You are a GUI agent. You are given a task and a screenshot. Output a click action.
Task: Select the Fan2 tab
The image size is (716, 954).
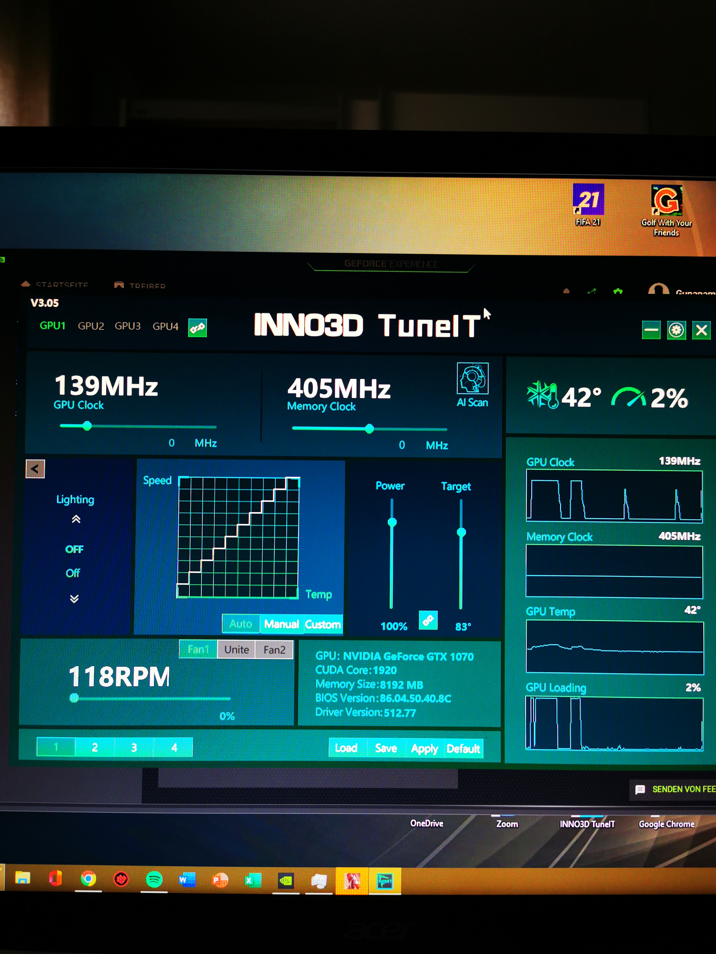pos(274,650)
